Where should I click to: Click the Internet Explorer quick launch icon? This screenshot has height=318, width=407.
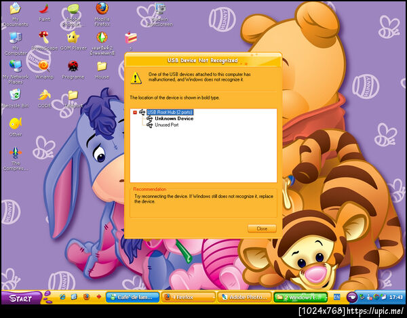click(x=62, y=297)
